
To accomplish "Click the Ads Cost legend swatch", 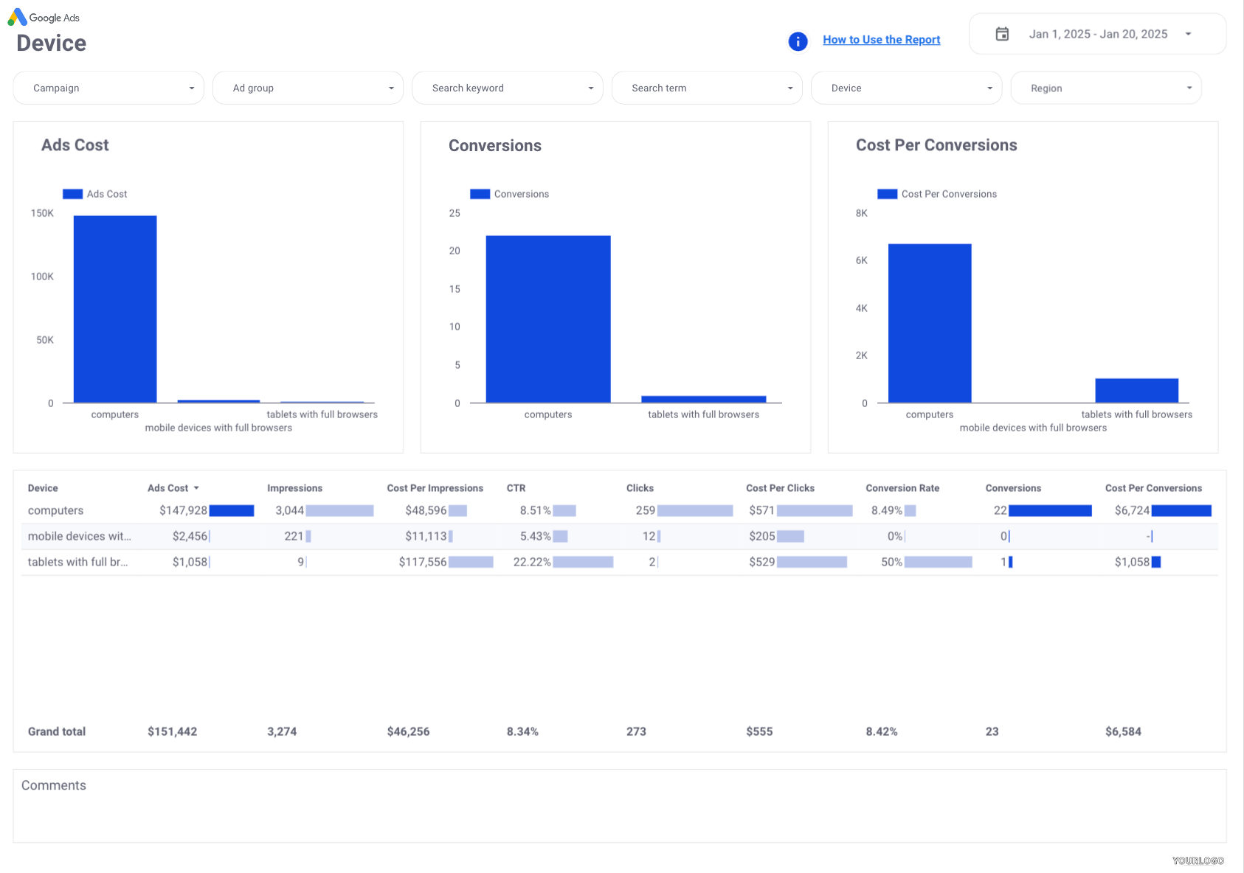I will (x=72, y=194).
